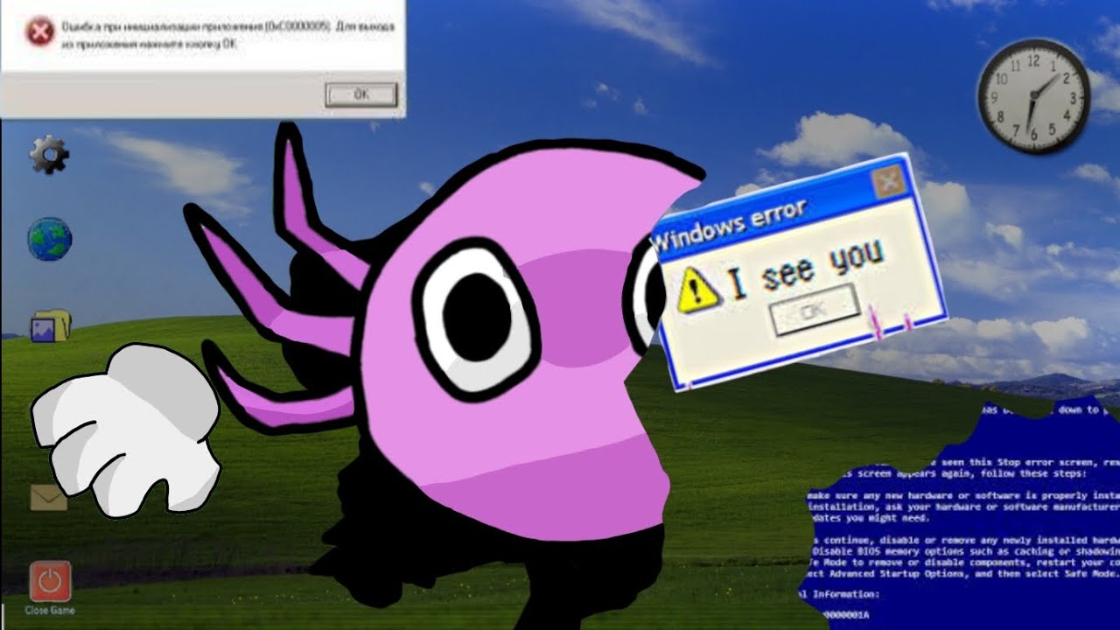Viewport: 1120px width, 630px height.
Task: Open the pictures folder desktop icon
Action: pyautogui.click(x=51, y=325)
